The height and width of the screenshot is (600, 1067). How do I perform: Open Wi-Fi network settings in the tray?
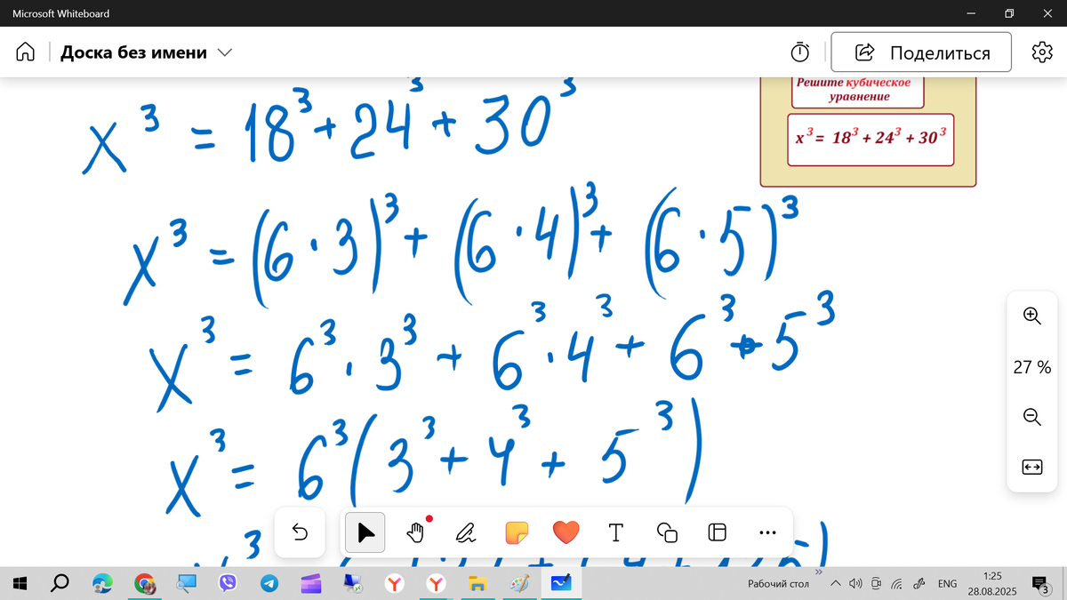coord(897,584)
